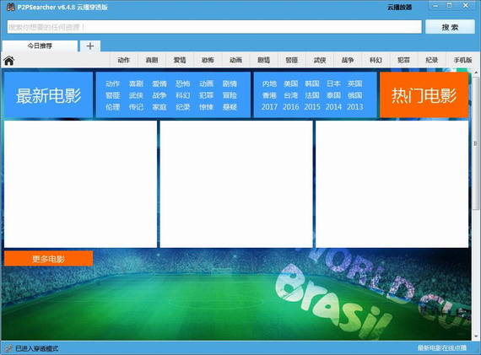
Task: Select 手机版 in the navigation bar
Action: click(x=462, y=60)
